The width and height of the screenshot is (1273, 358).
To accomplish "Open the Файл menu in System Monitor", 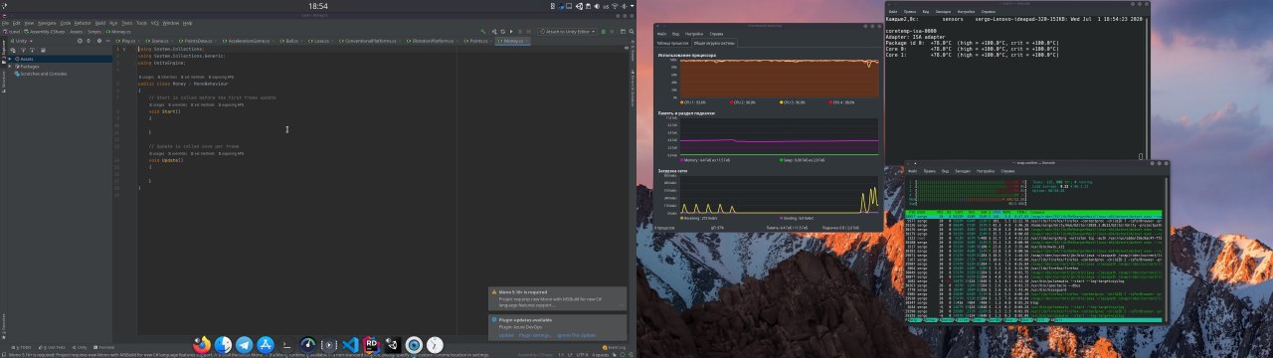I will pos(662,34).
